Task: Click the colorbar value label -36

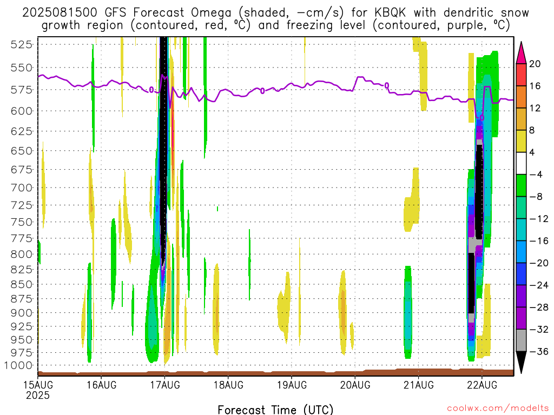Action: coord(539,351)
